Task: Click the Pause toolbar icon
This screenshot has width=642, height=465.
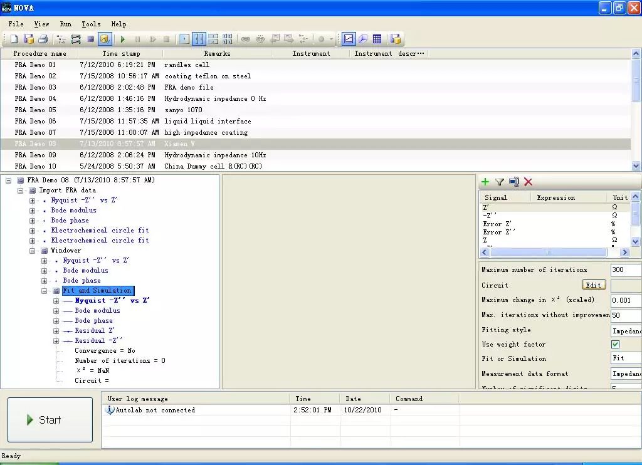Action: (137, 39)
